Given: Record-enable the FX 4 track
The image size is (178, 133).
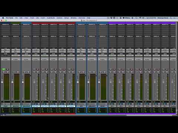Looking at the screenshot, I should click(141, 69).
